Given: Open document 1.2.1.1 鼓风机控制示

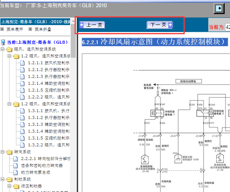Looking at the screenshot, I should click(49, 63).
